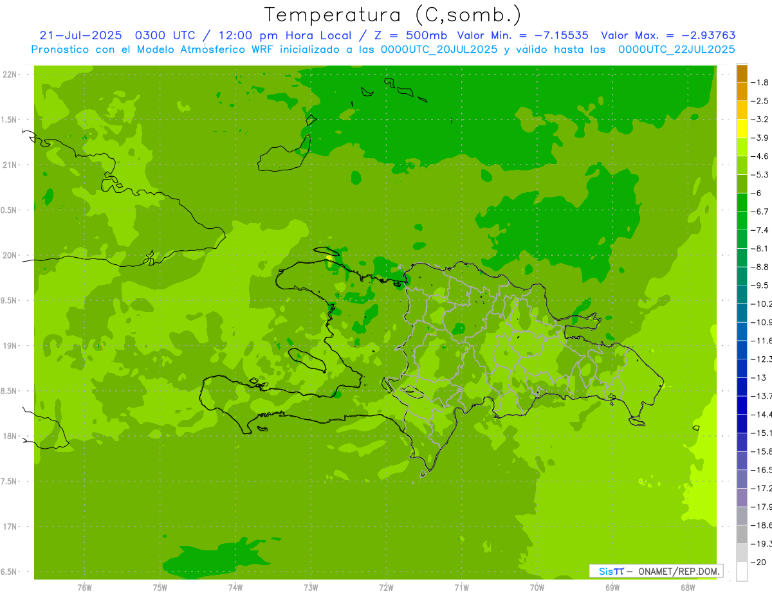The image size is (772, 596).
Task: Click the "-1.8" colorbar value
Action: coord(760,82)
